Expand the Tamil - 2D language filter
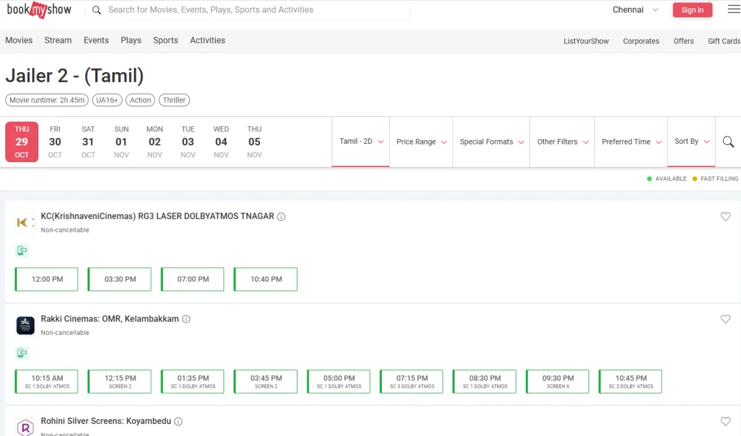 tap(361, 142)
